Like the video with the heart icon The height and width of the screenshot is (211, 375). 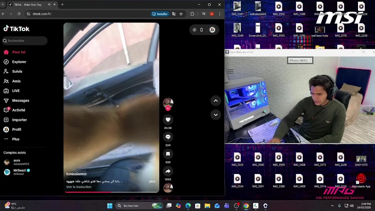[168, 120]
